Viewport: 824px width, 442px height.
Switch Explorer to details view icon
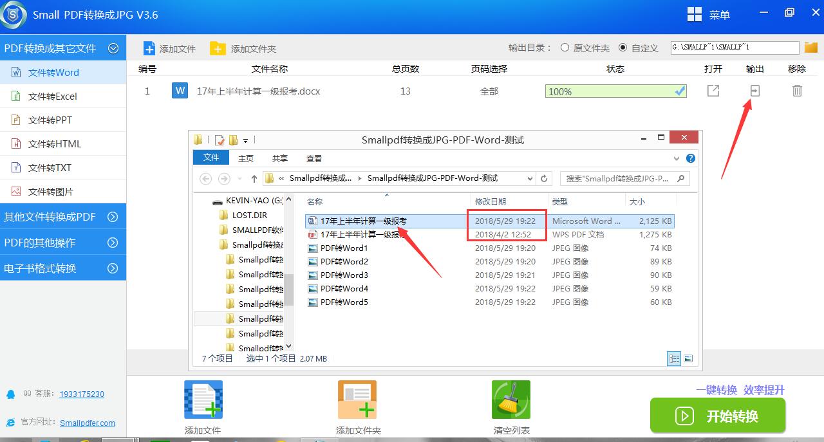(x=674, y=359)
